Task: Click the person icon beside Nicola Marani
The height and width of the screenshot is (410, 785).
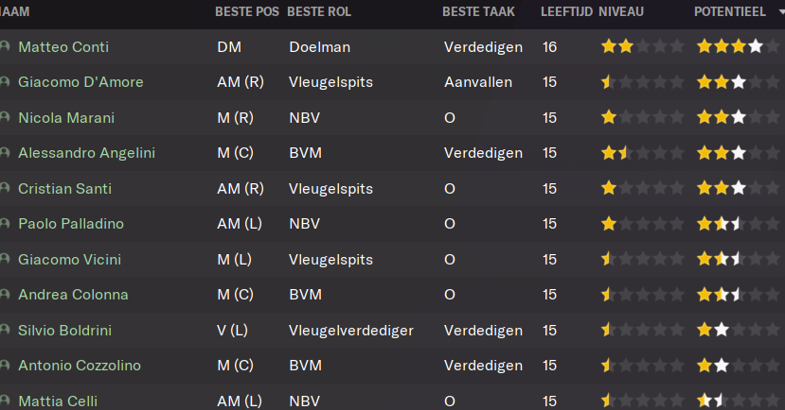Action: [x=5, y=117]
